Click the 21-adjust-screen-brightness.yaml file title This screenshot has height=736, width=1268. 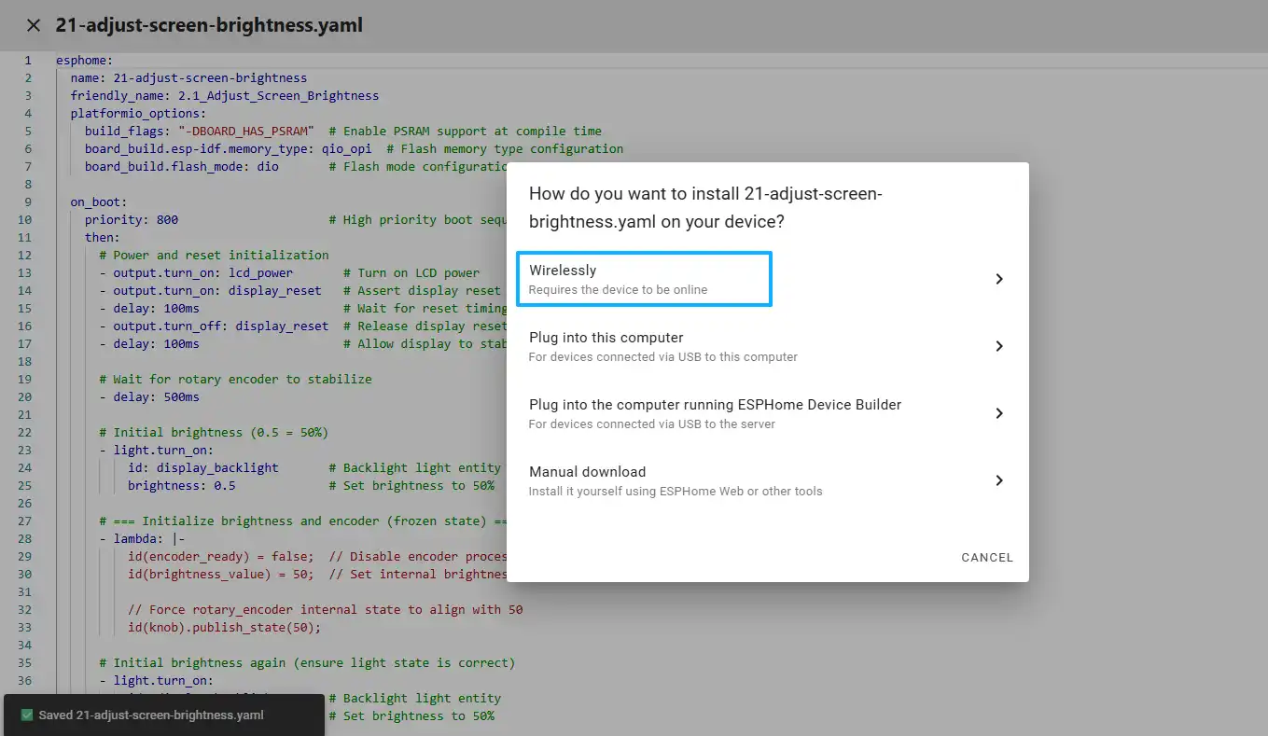tap(209, 25)
